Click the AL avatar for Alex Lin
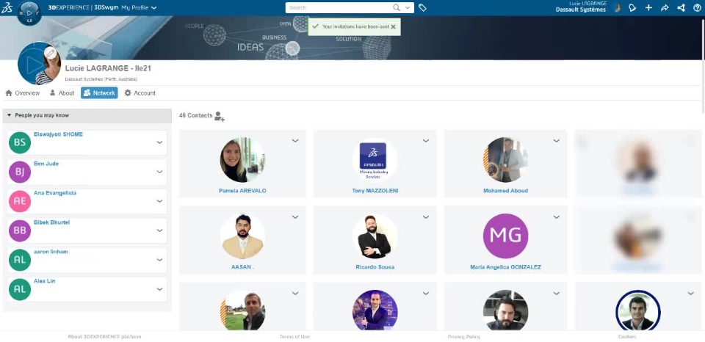The width and height of the screenshot is (705, 342). pos(20,289)
